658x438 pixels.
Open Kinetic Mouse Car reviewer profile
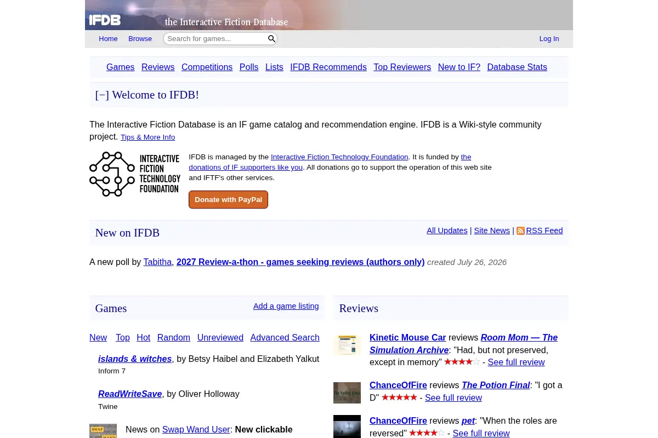pyautogui.click(x=407, y=338)
